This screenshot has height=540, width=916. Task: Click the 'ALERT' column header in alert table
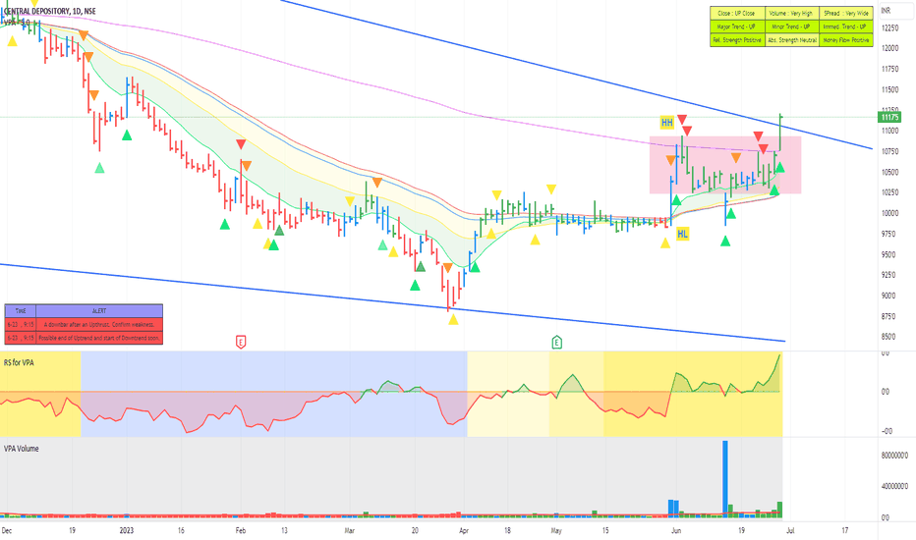tap(99, 310)
